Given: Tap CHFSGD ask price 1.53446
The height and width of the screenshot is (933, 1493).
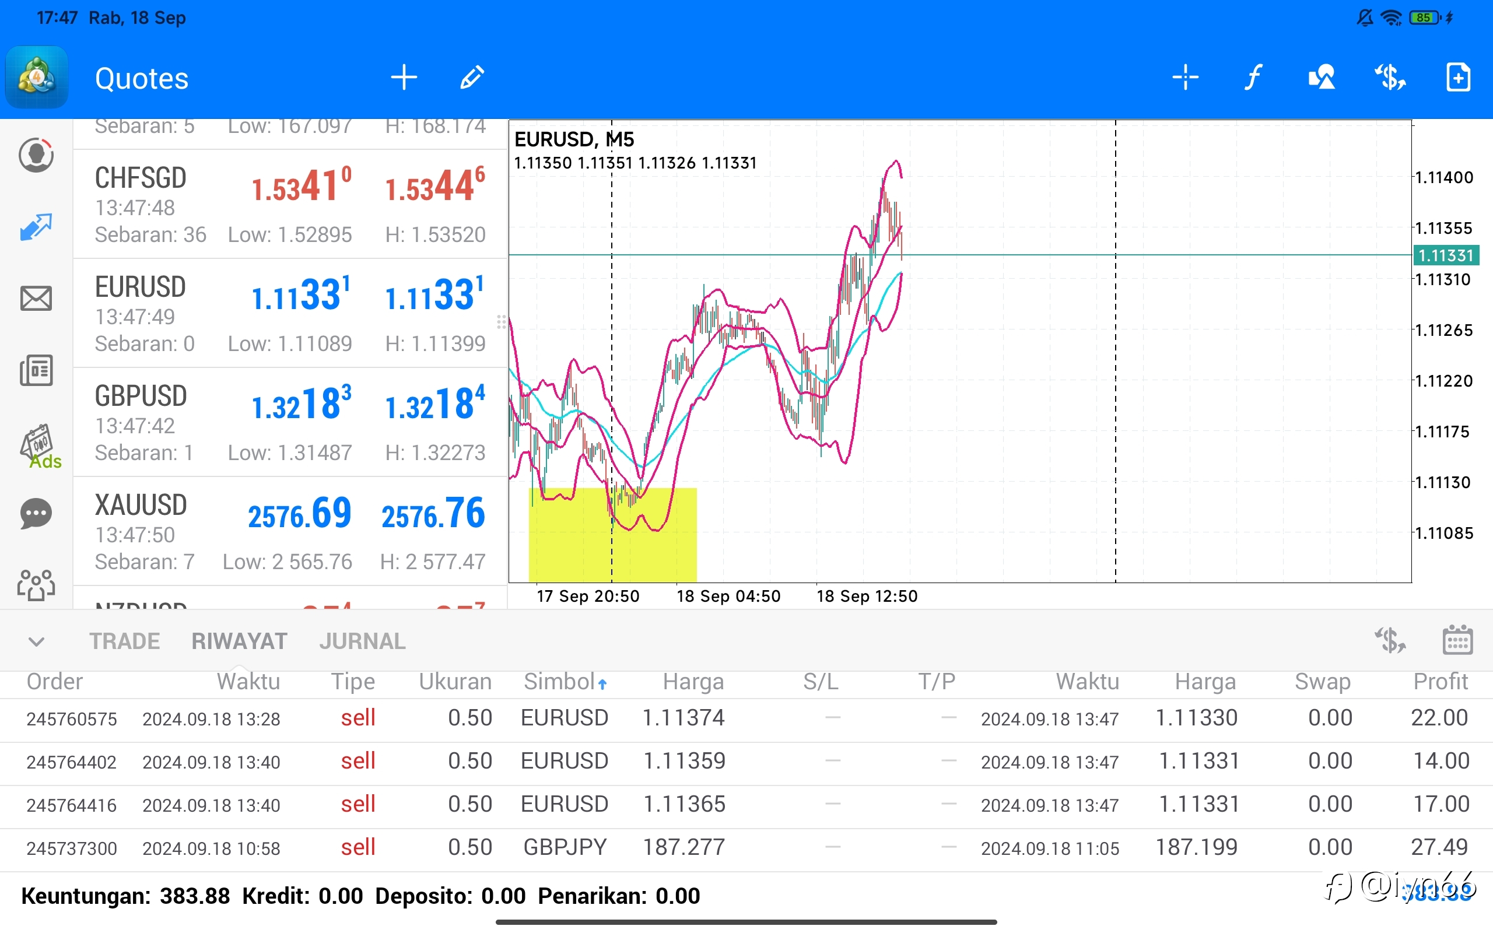Looking at the screenshot, I should 435,184.
